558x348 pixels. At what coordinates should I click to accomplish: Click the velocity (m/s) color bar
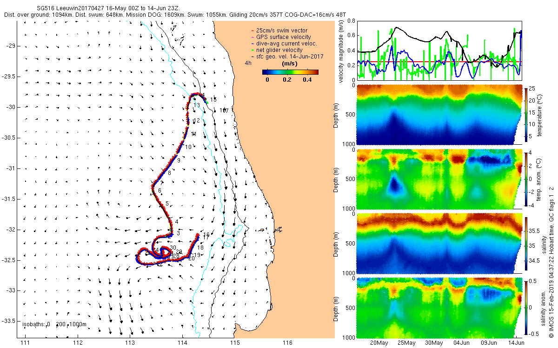click(x=290, y=72)
